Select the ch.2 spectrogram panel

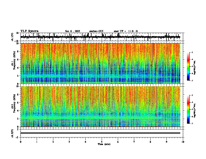pos(100,107)
